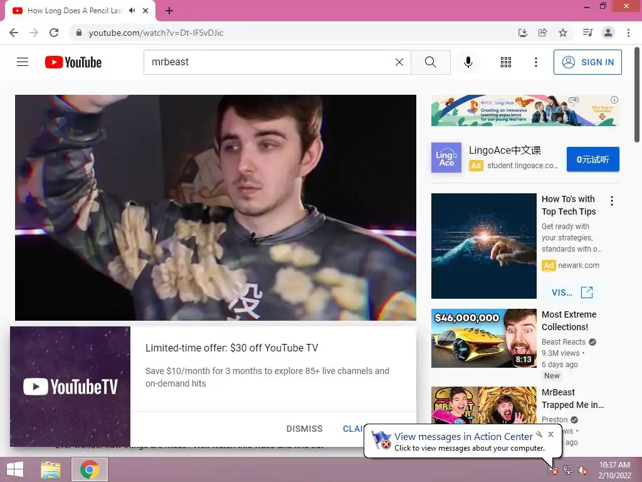
Task: Bookmark this page with the star icon
Action: coord(563,33)
